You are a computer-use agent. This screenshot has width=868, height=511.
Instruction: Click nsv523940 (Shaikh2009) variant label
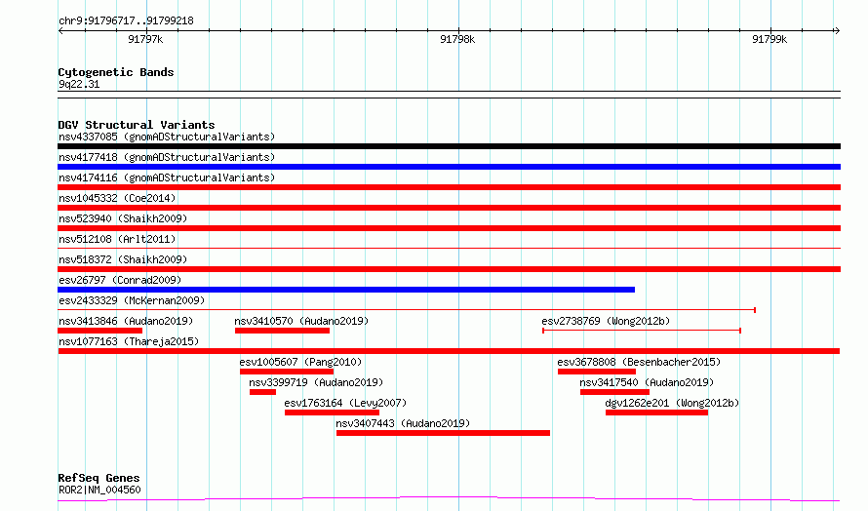123,218
